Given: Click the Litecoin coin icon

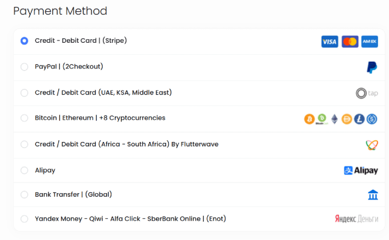Looking at the screenshot, I should (x=359, y=119).
